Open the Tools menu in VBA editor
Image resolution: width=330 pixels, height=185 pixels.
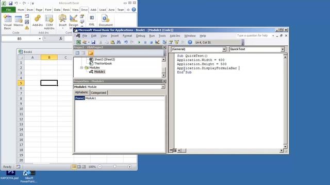click(162, 36)
